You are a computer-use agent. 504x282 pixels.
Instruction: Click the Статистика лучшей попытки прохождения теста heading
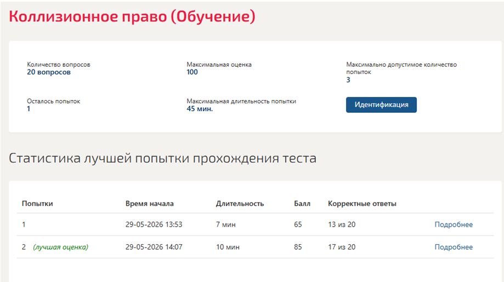coord(163,158)
